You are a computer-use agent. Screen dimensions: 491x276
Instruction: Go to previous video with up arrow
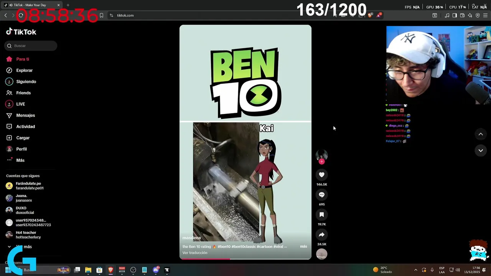tap(481, 134)
